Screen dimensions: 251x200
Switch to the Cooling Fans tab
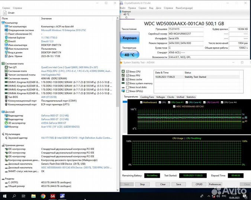point(147,97)
